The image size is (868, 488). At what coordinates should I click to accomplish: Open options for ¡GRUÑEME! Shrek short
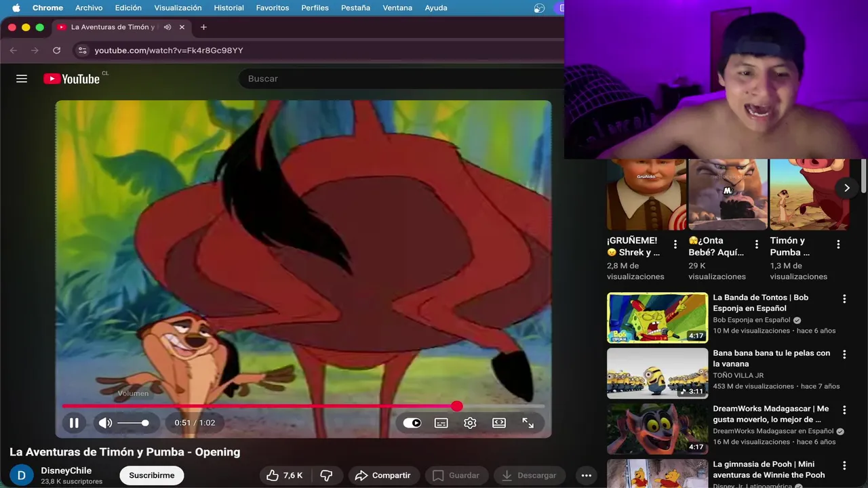675,245
